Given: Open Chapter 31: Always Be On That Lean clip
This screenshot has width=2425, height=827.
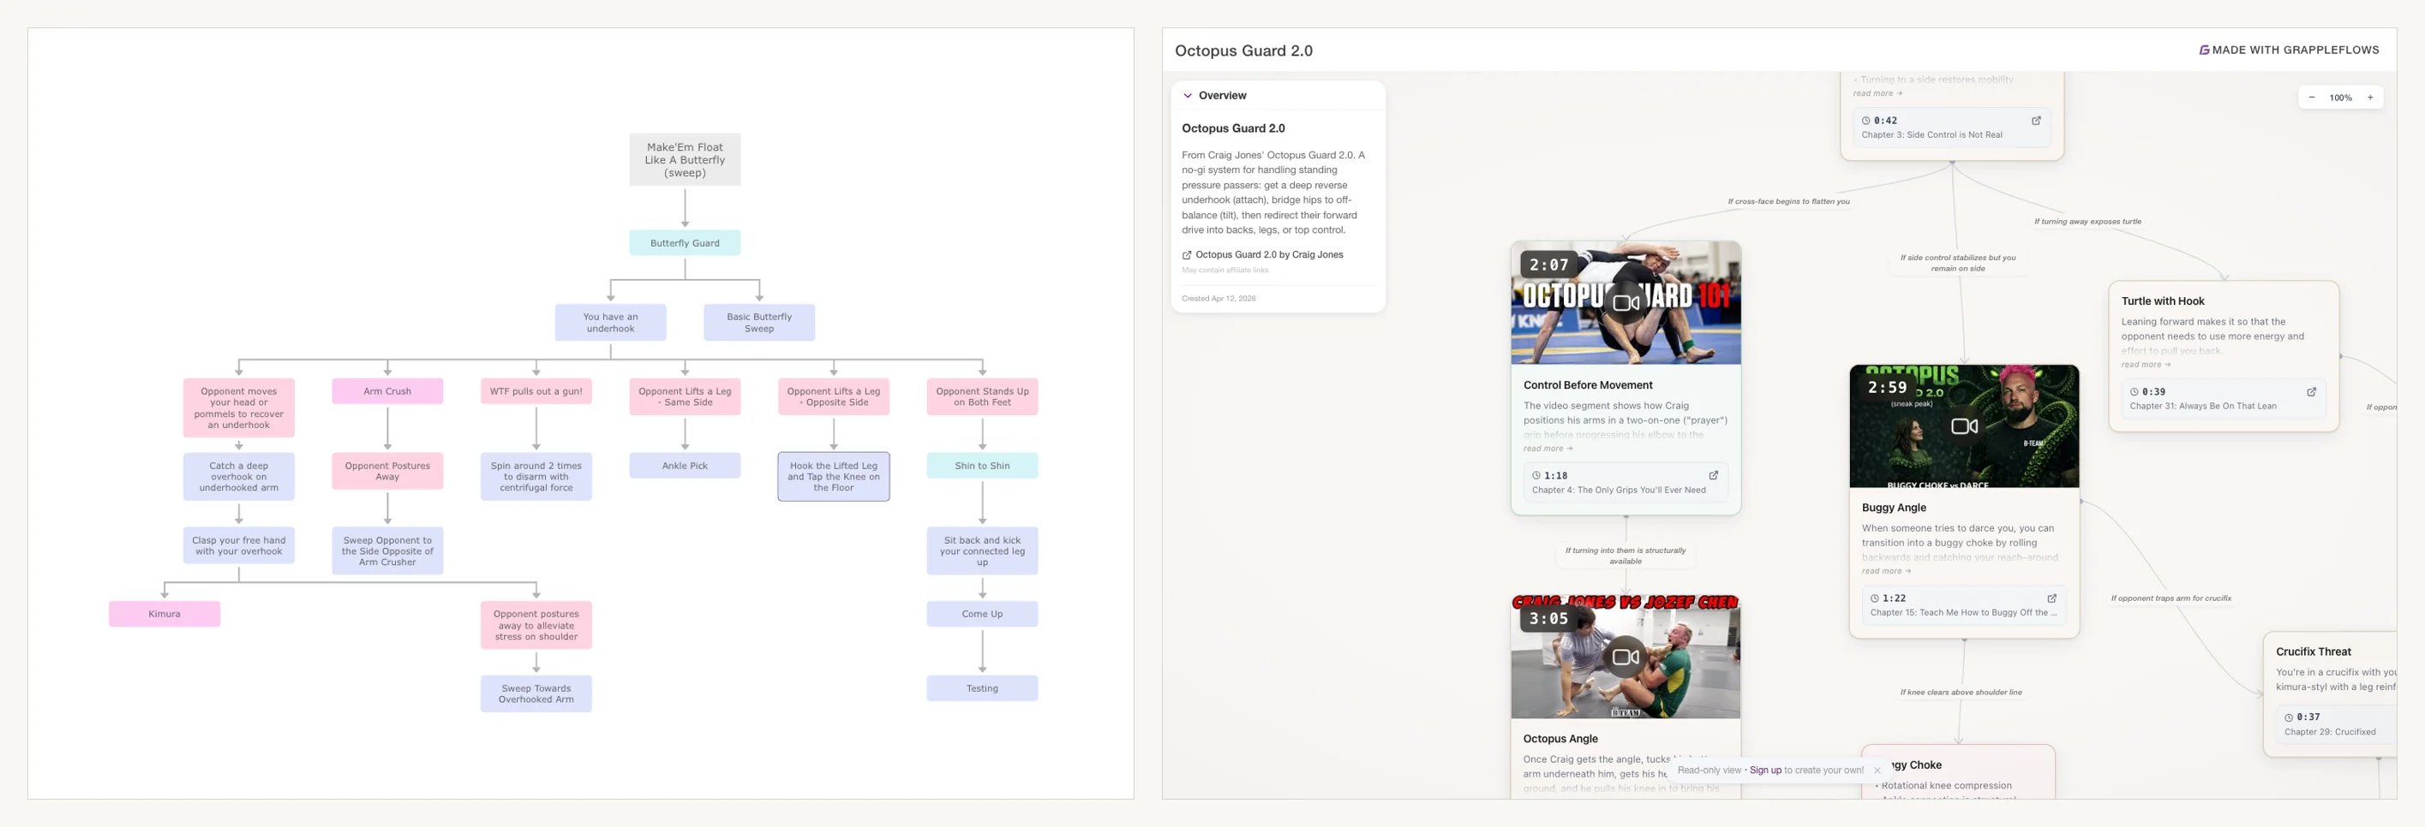Looking at the screenshot, I should [2224, 399].
